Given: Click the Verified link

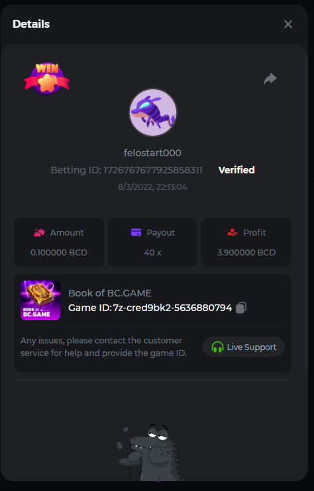Looking at the screenshot, I should (x=236, y=170).
